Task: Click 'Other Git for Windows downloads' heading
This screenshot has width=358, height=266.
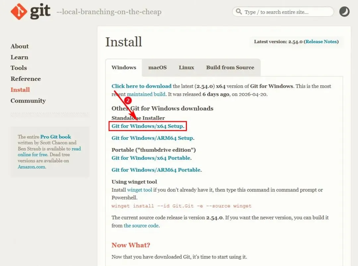Action: 162,108
